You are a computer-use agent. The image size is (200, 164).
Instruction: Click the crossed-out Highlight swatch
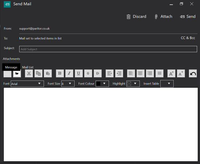pyautogui.click(x=129, y=84)
